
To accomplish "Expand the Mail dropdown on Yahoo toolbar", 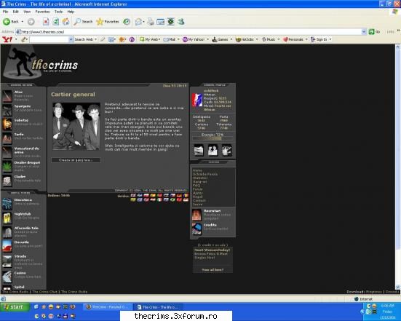I will [178, 39].
